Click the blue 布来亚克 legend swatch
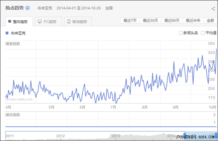This screenshot has height=141, width=218. pyautogui.click(x=7, y=33)
